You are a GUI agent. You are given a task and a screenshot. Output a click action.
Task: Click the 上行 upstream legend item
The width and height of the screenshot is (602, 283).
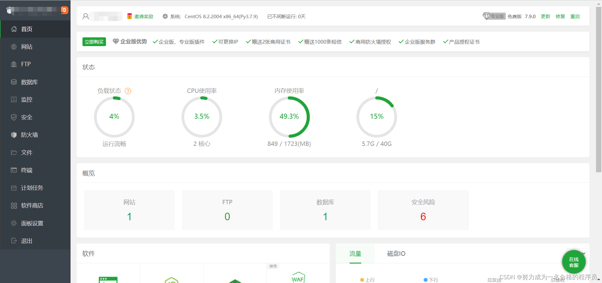[367, 280]
